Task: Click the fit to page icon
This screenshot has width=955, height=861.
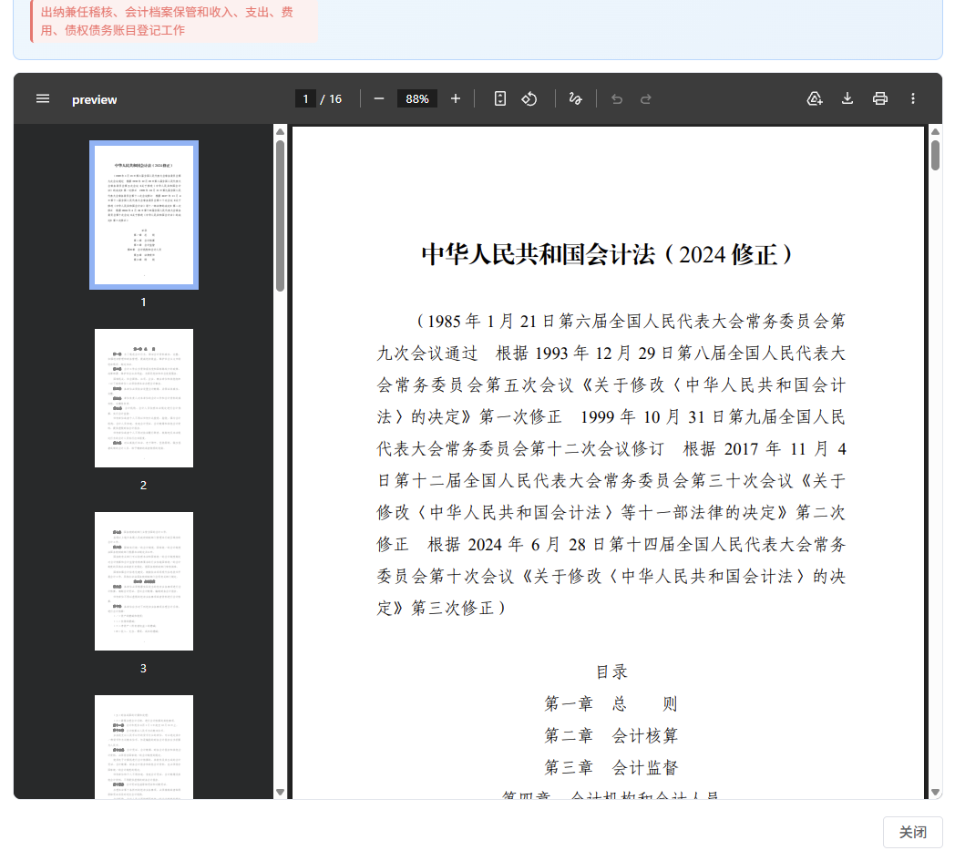Action: [x=499, y=98]
